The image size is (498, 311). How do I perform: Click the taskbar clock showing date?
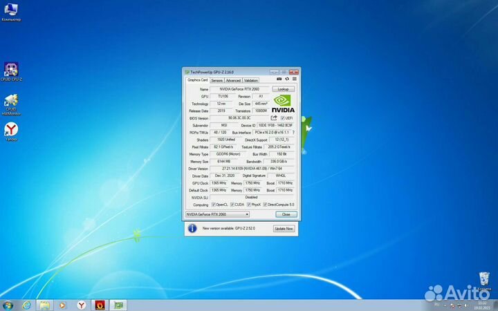[x=482, y=305]
